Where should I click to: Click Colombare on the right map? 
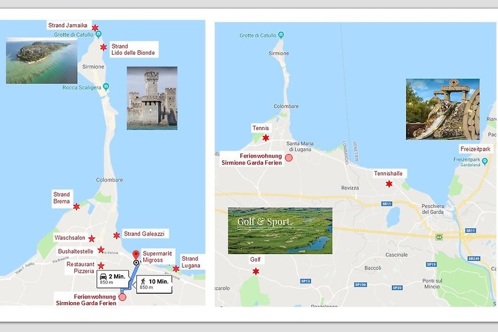[x=286, y=107]
